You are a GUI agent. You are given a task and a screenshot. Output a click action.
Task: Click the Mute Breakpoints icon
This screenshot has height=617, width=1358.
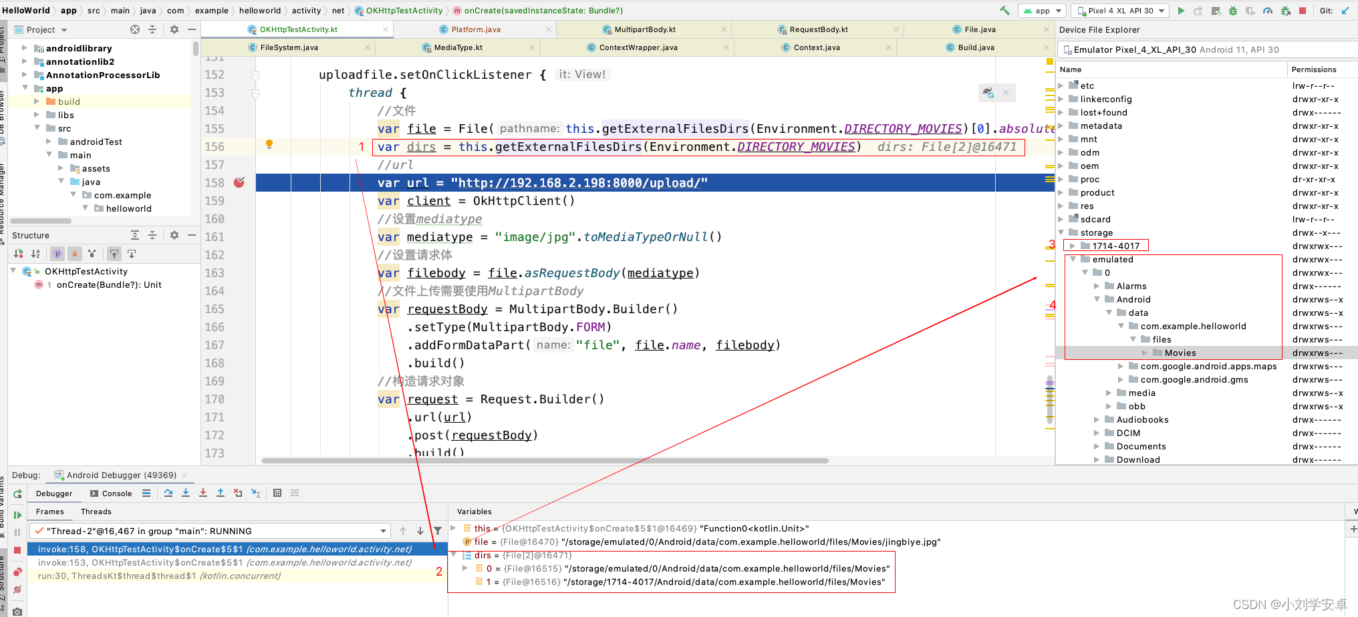[17, 590]
